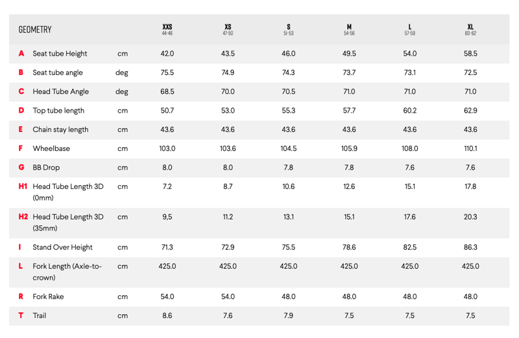Click the Head Tube Angle label
The image size is (519, 338).
coord(60,91)
